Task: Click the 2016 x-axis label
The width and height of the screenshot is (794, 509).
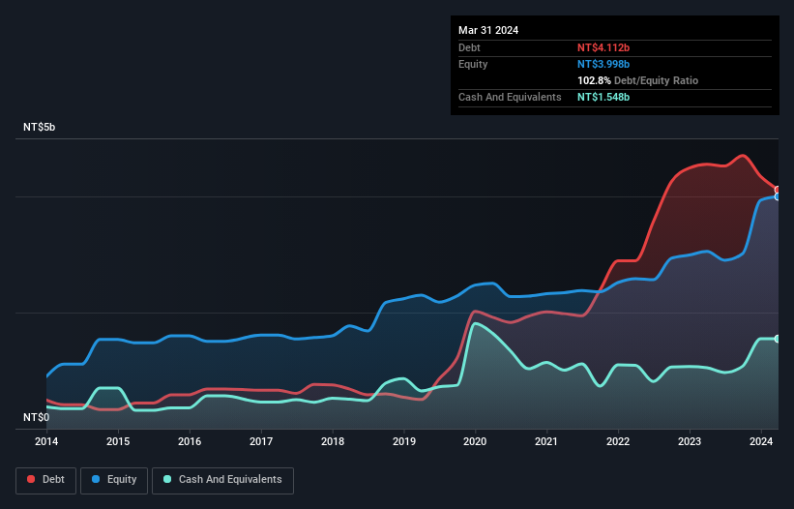Action: coord(190,441)
